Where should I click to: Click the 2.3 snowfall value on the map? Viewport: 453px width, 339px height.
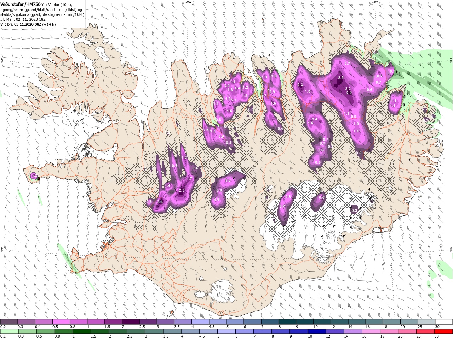300,85
